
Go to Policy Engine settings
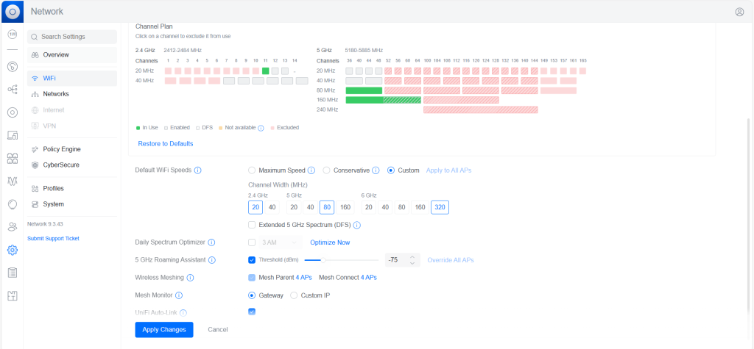[x=61, y=149]
